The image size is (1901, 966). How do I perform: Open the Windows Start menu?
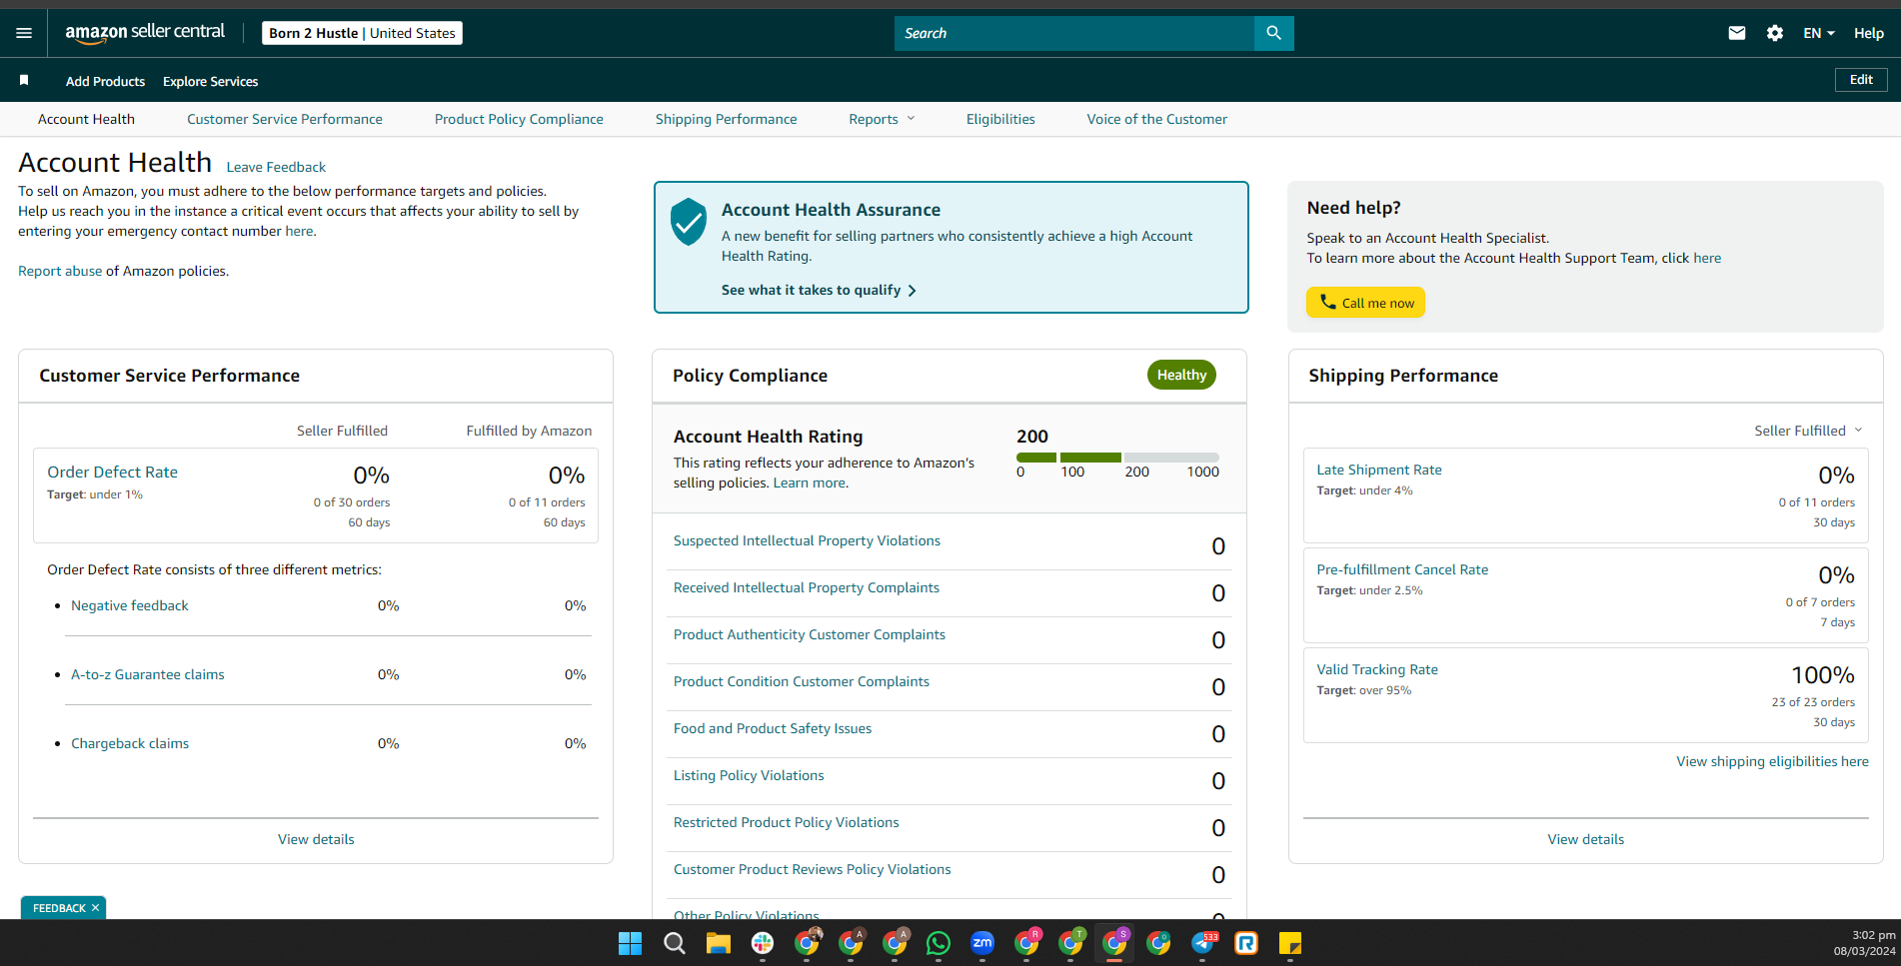(x=630, y=943)
